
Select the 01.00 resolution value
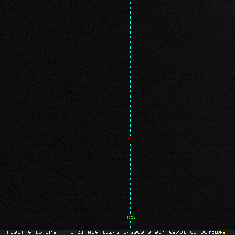click(199, 232)
